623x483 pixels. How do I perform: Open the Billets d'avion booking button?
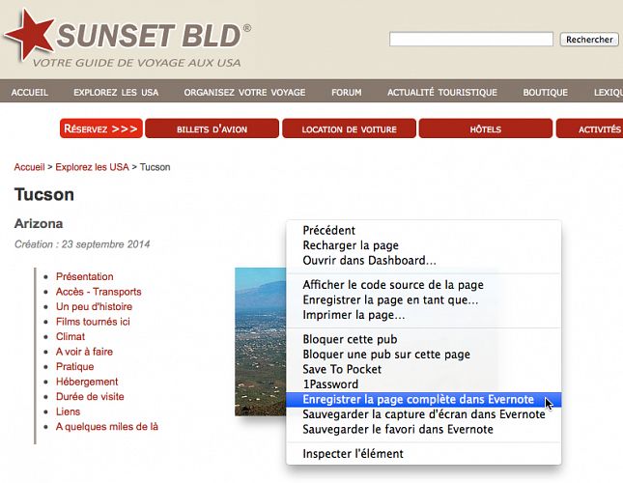[212, 128]
